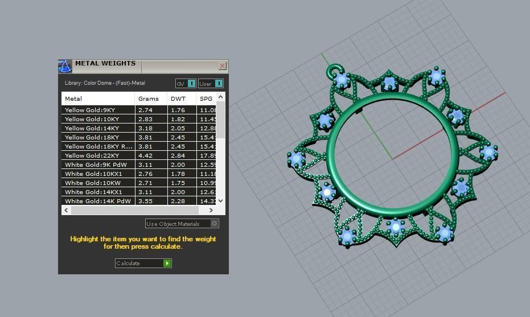Click the Library: Color Dome label
The image size is (530, 317).
tap(105, 83)
